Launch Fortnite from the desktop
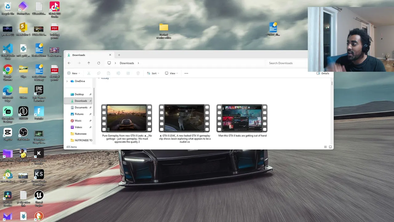 (x=39, y=113)
